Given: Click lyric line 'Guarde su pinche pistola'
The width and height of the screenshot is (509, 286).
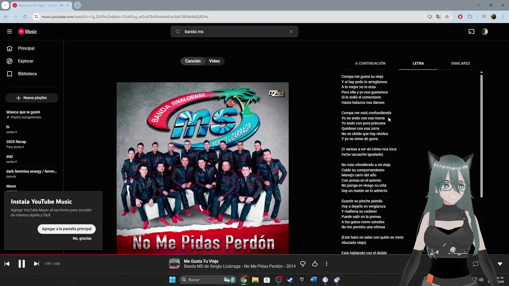Looking at the screenshot, I should (x=362, y=201).
